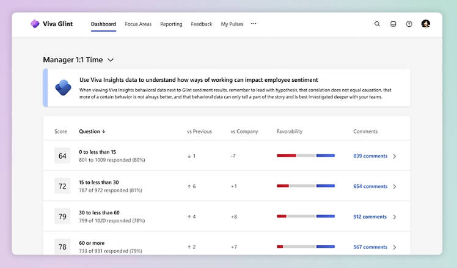
Task: Click favorability bar for score 64
Action: [305, 156]
